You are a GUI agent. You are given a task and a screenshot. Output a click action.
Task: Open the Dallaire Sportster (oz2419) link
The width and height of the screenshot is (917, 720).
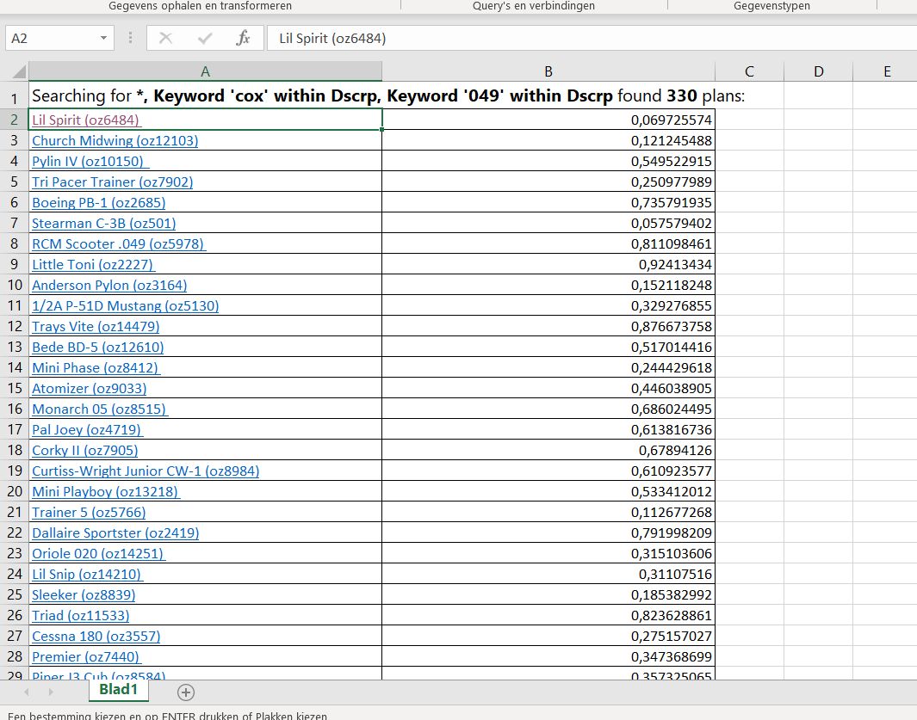[x=115, y=533]
